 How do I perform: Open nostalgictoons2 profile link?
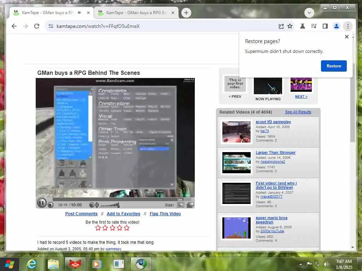click(273, 162)
